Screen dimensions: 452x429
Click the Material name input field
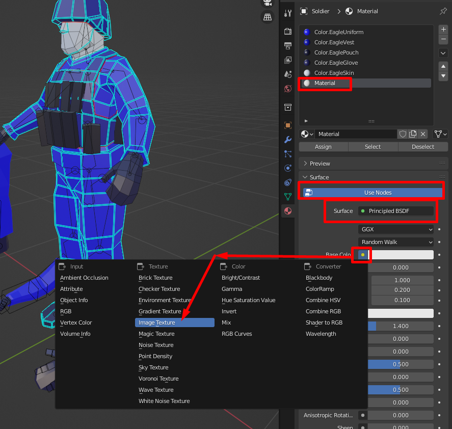pyautogui.click(x=356, y=134)
